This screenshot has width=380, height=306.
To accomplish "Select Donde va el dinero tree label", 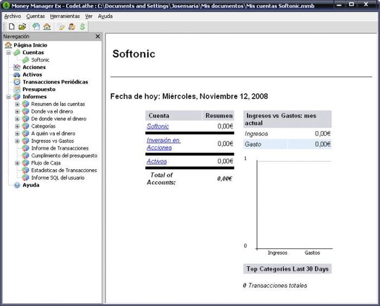I will 52,111.
